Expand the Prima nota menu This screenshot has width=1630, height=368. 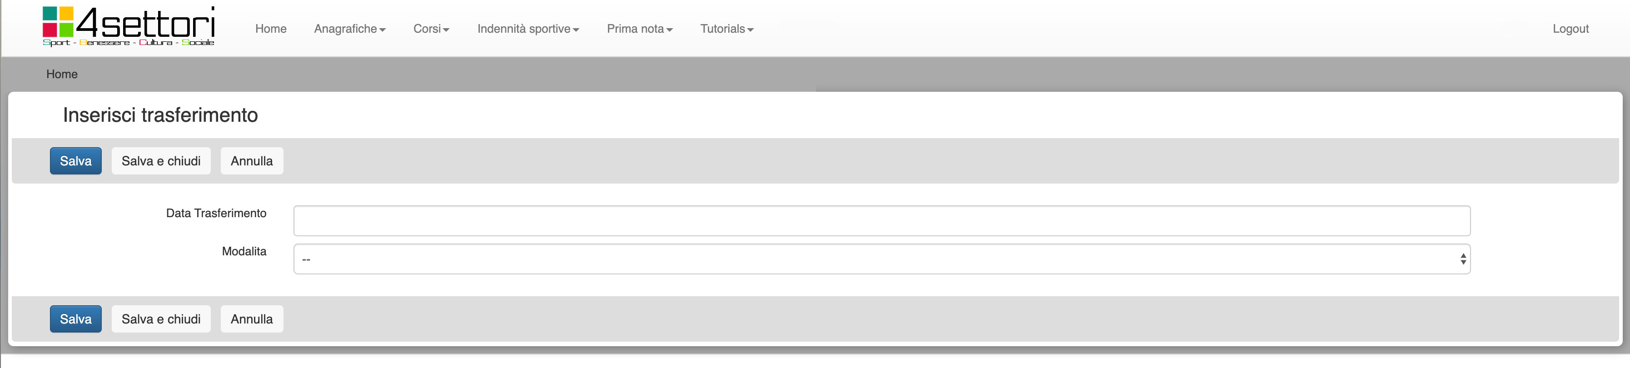(x=639, y=29)
